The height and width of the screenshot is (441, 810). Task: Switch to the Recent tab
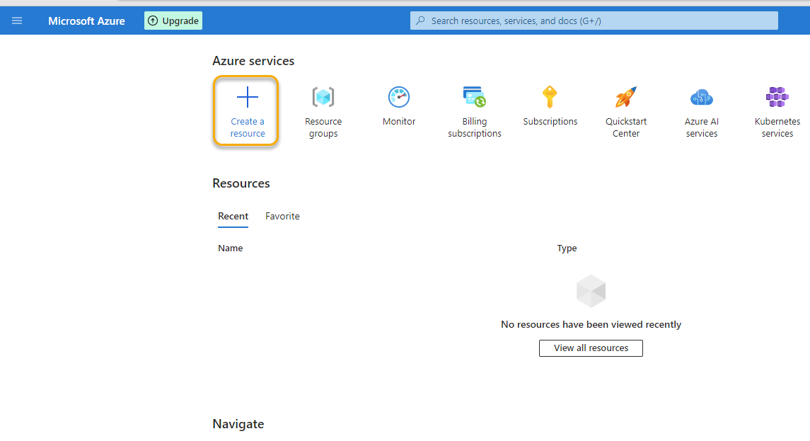pos(233,216)
